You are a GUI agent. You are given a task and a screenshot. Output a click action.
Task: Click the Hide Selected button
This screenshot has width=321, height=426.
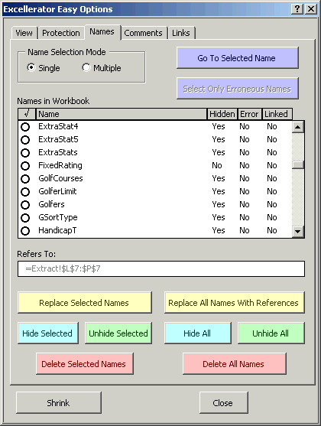pos(48,333)
